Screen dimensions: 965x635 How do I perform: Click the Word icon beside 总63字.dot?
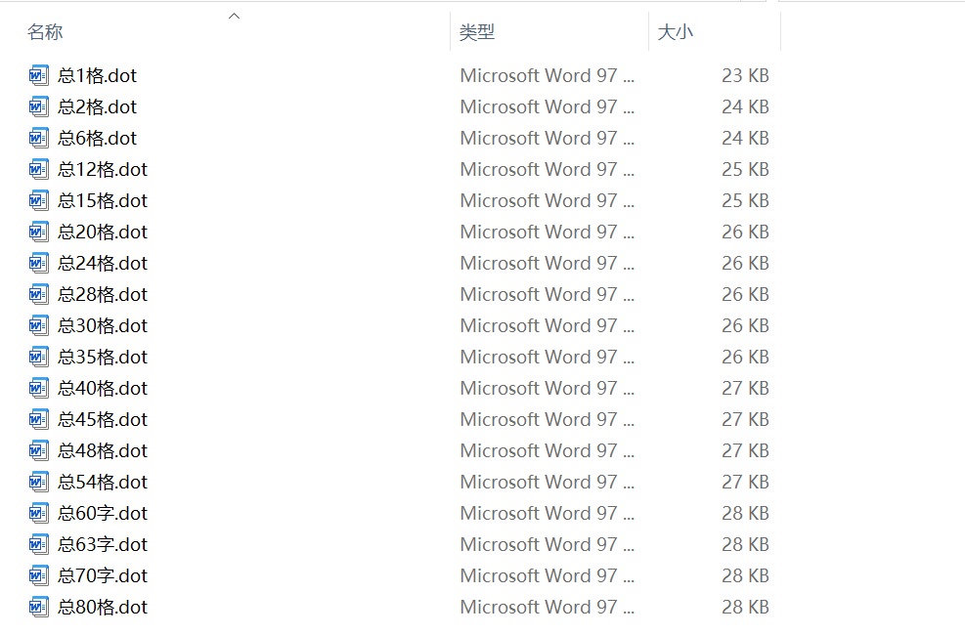pyautogui.click(x=38, y=545)
